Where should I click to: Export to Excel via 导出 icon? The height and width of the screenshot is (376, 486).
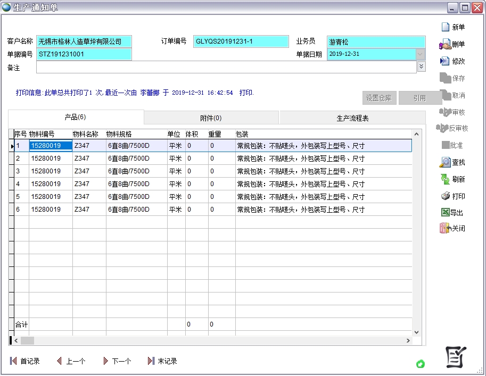point(445,213)
